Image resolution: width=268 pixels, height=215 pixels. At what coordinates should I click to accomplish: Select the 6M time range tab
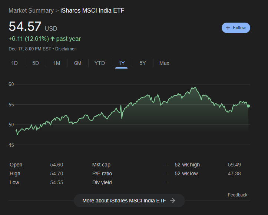coord(78,63)
